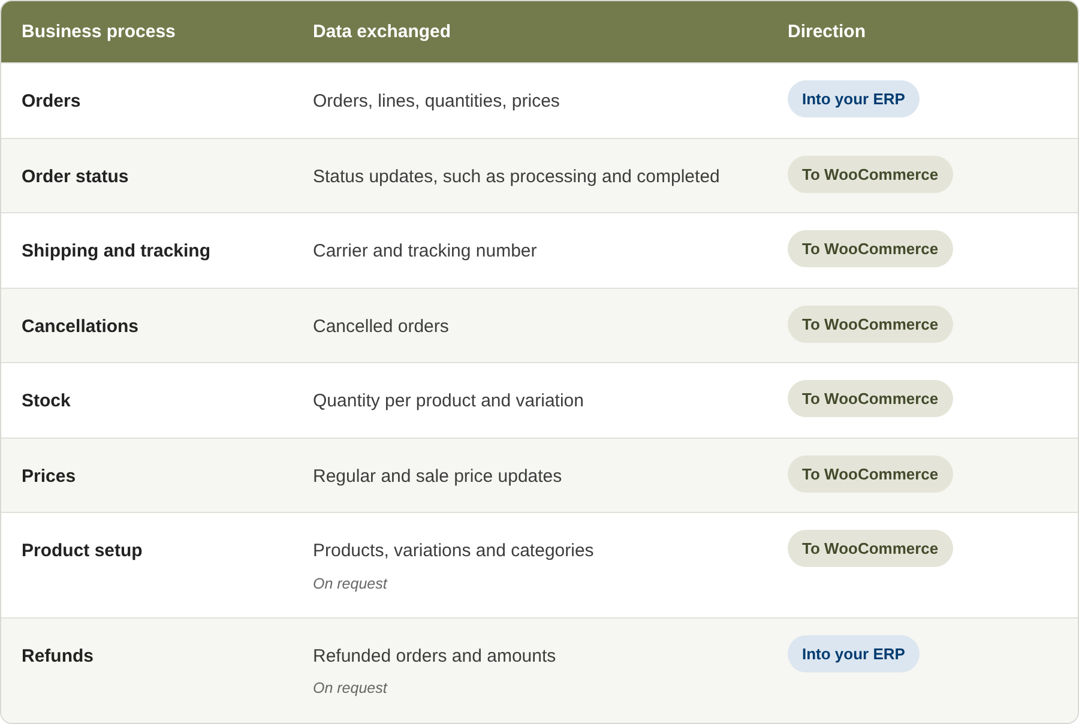Image resolution: width=1079 pixels, height=724 pixels.
Task: Select the "Shipping and tracking" row label
Action: (116, 251)
